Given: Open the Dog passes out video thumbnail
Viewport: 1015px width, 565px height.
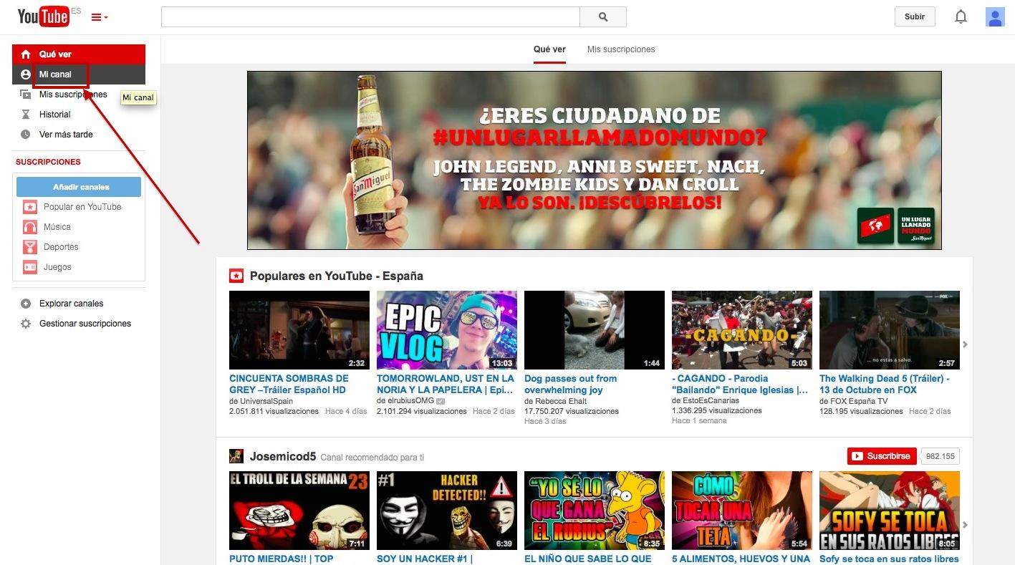Looking at the screenshot, I should pyautogui.click(x=594, y=330).
